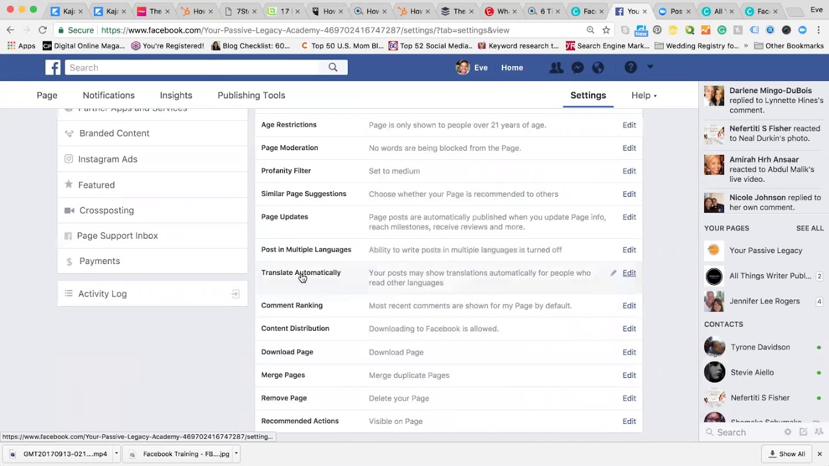The height and width of the screenshot is (466, 829).
Task: Click the new message compose icon in chat bar
Action: point(803,432)
